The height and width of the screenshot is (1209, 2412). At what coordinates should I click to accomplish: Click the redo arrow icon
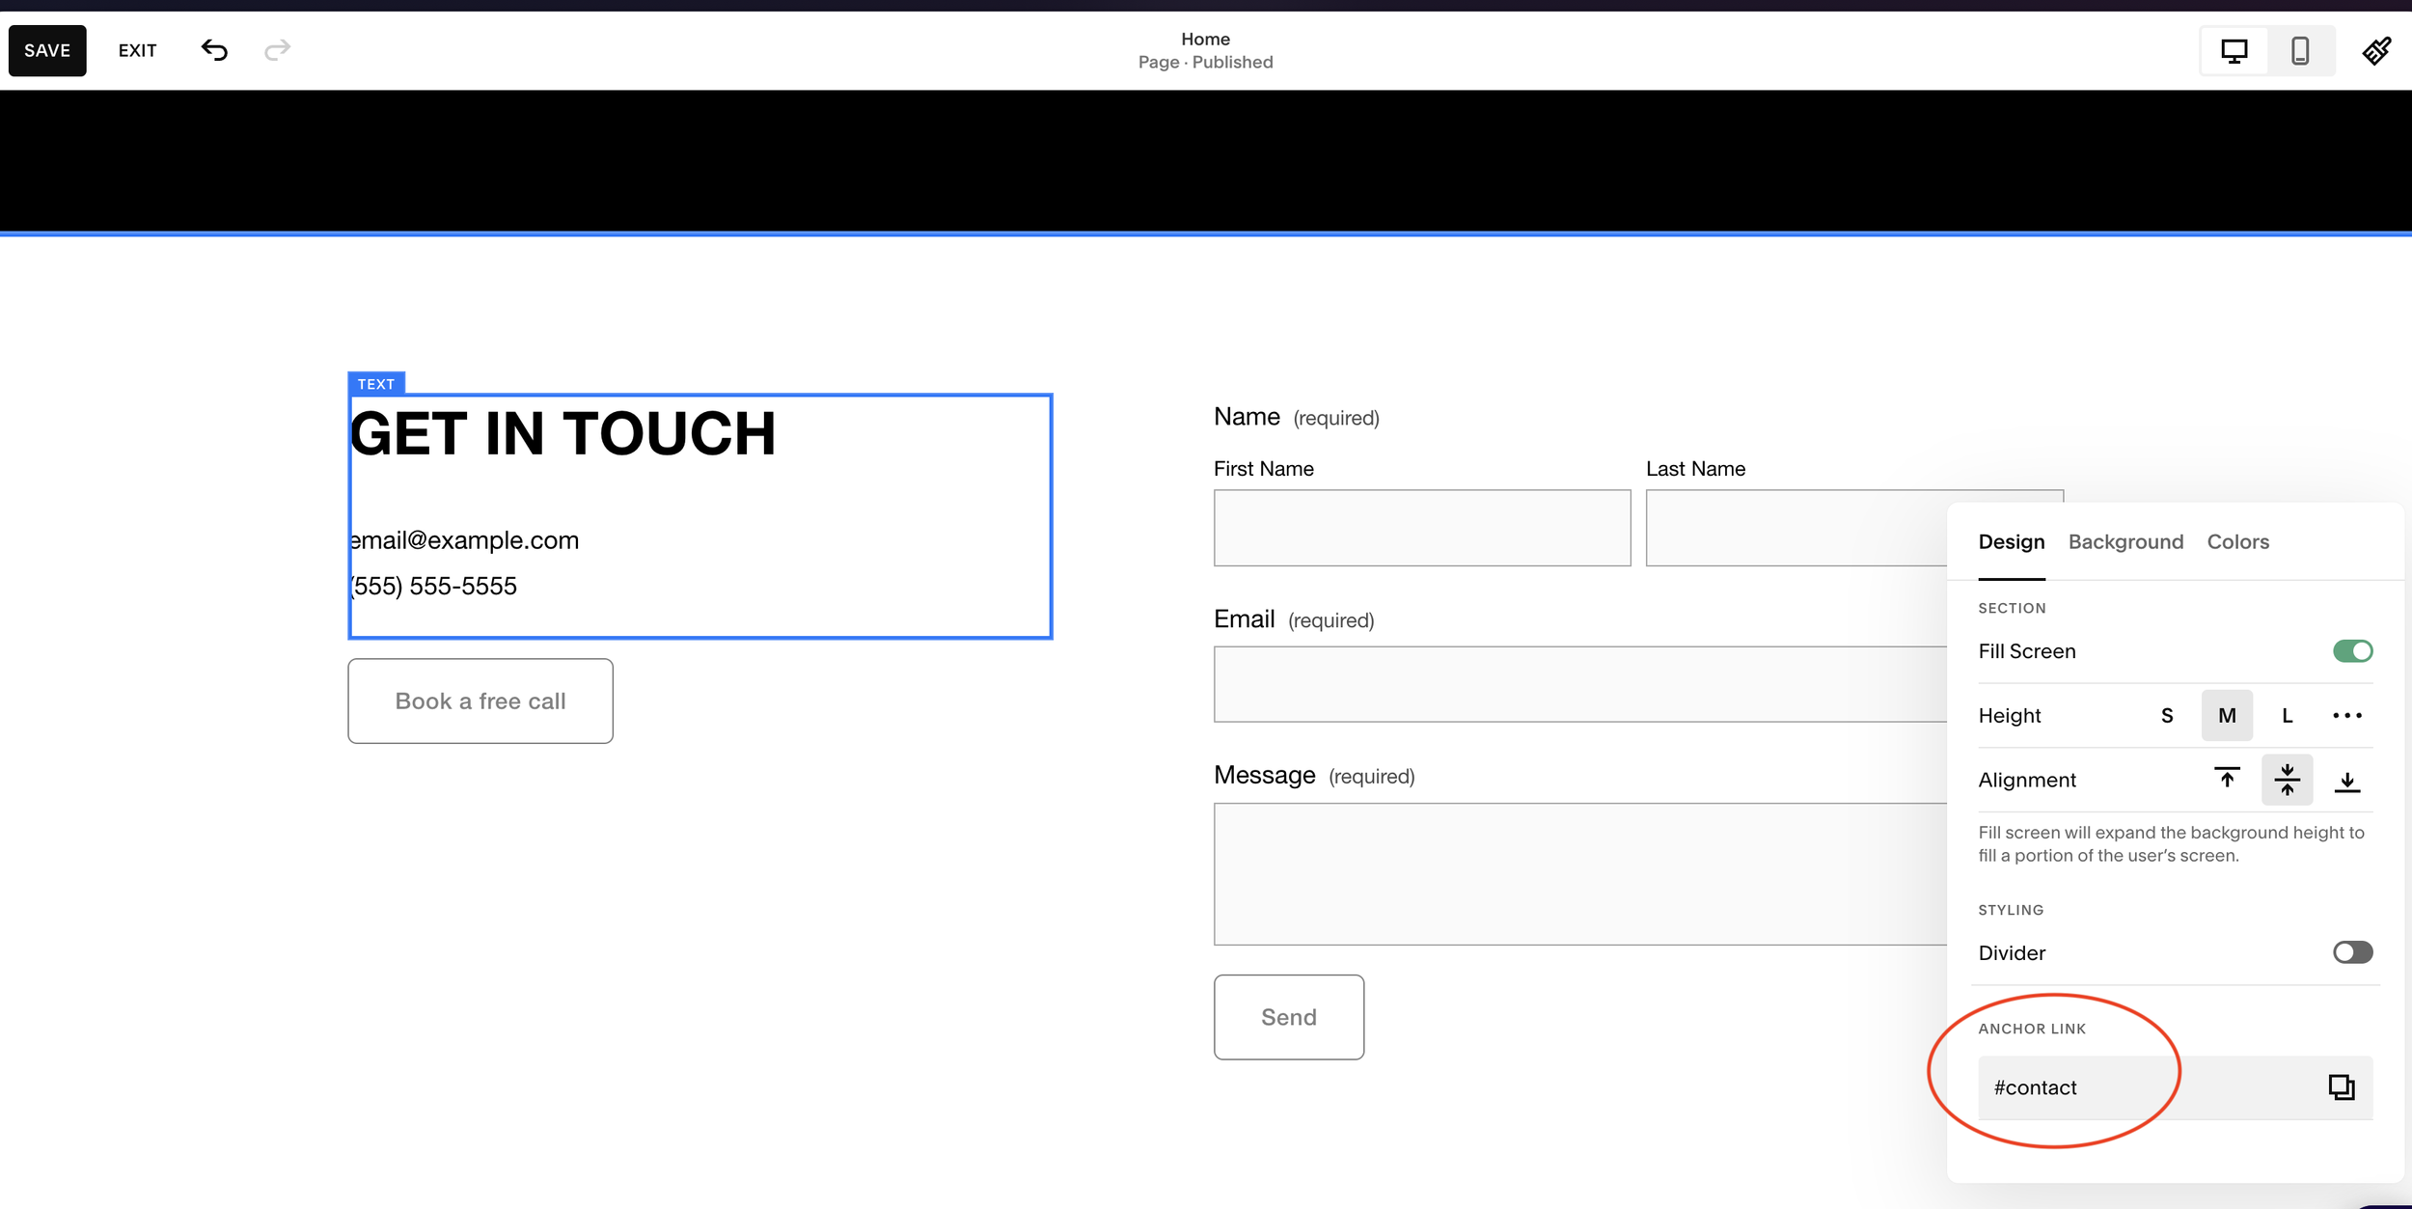tap(277, 50)
